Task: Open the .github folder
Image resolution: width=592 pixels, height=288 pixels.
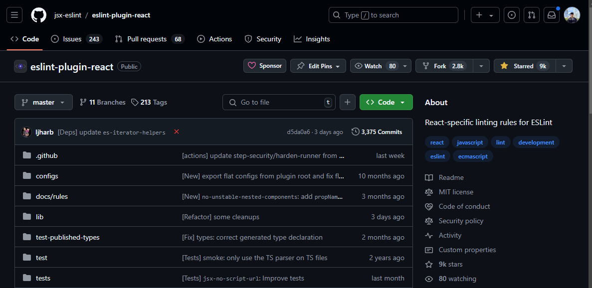Action: (46, 155)
